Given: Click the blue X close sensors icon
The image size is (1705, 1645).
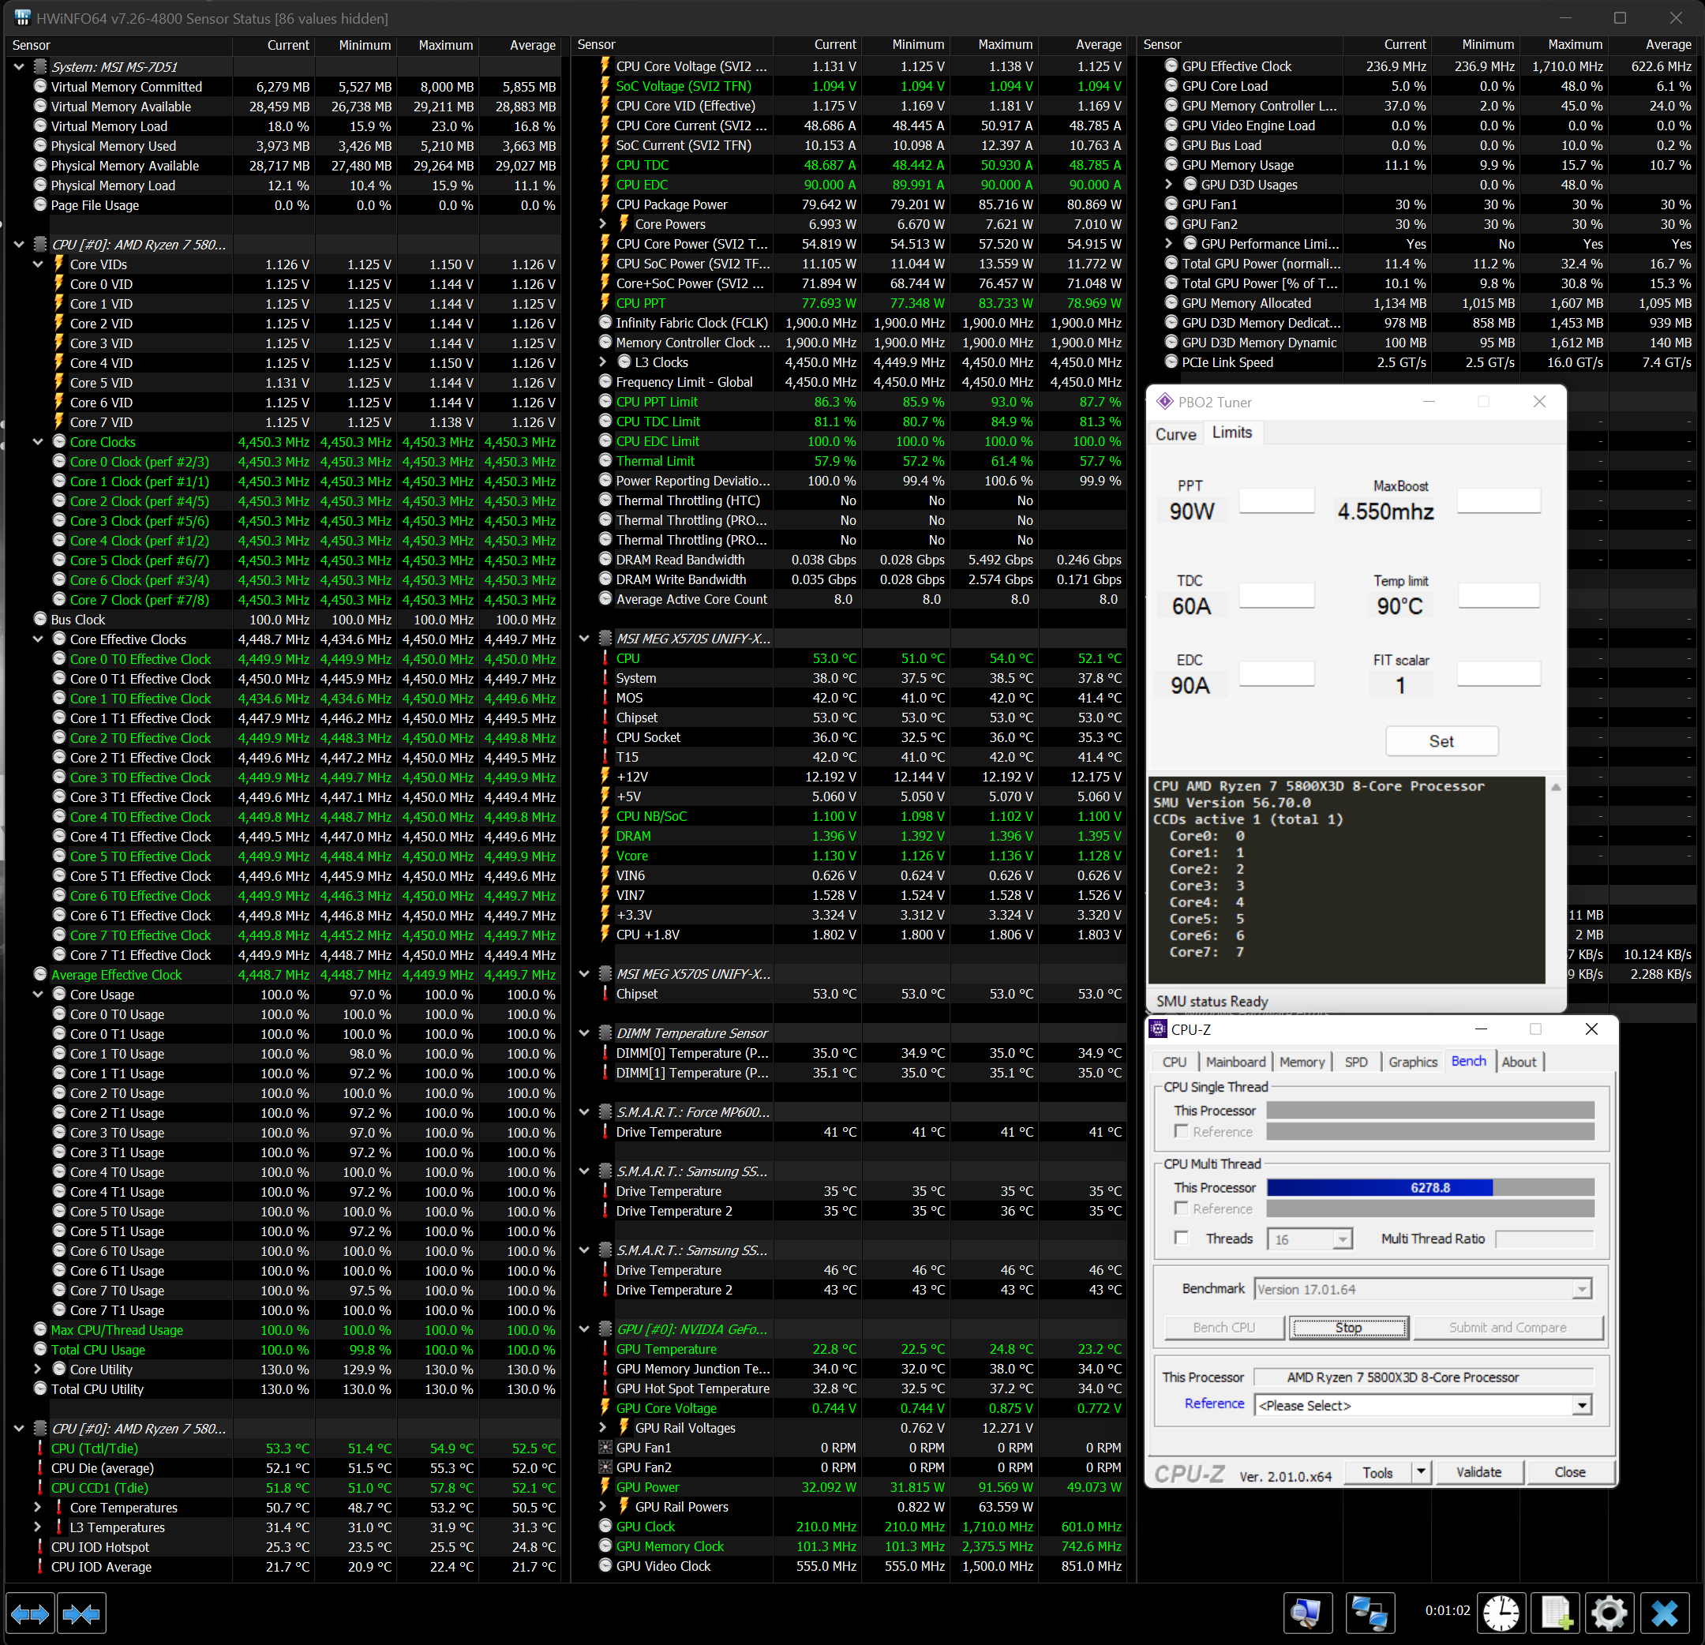Looking at the screenshot, I should click(1664, 1613).
